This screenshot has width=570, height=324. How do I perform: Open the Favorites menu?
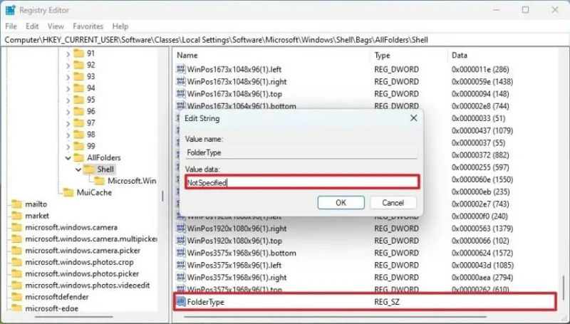tap(88, 26)
